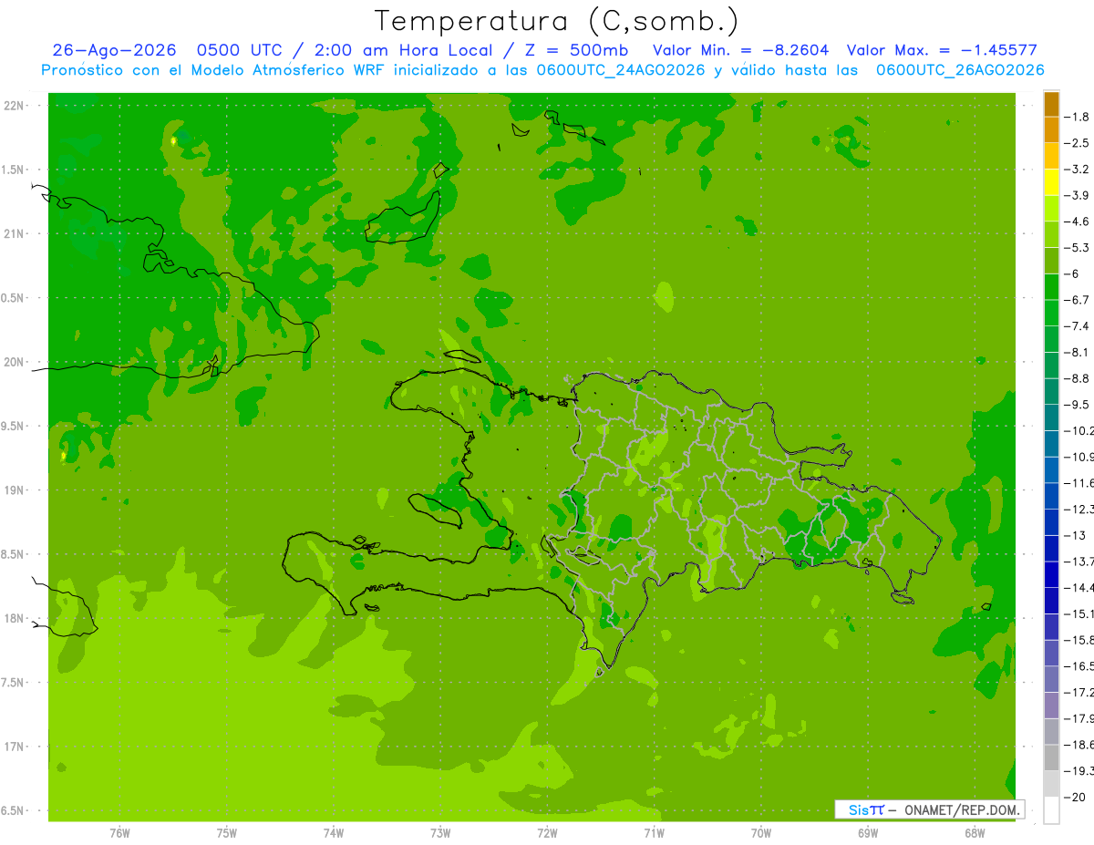Click the 18N latitude axis label

pyautogui.click(x=14, y=619)
